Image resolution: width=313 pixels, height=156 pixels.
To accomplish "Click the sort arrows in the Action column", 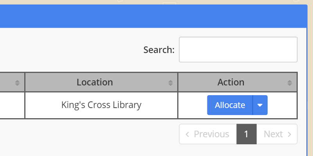I will pyautogui.click(x=290, y=83).
